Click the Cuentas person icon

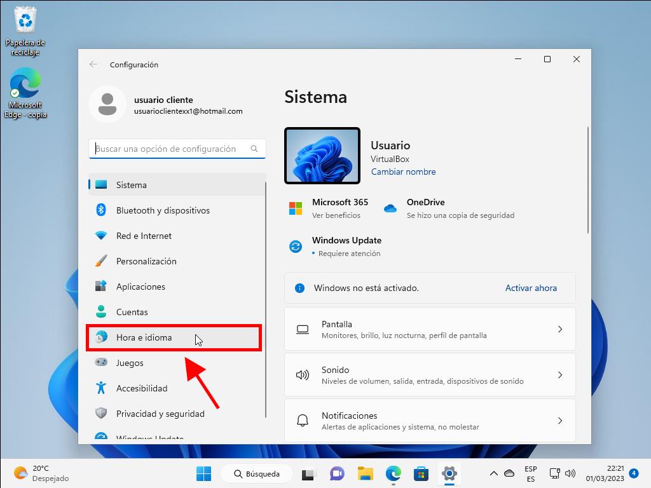point(100,312)
